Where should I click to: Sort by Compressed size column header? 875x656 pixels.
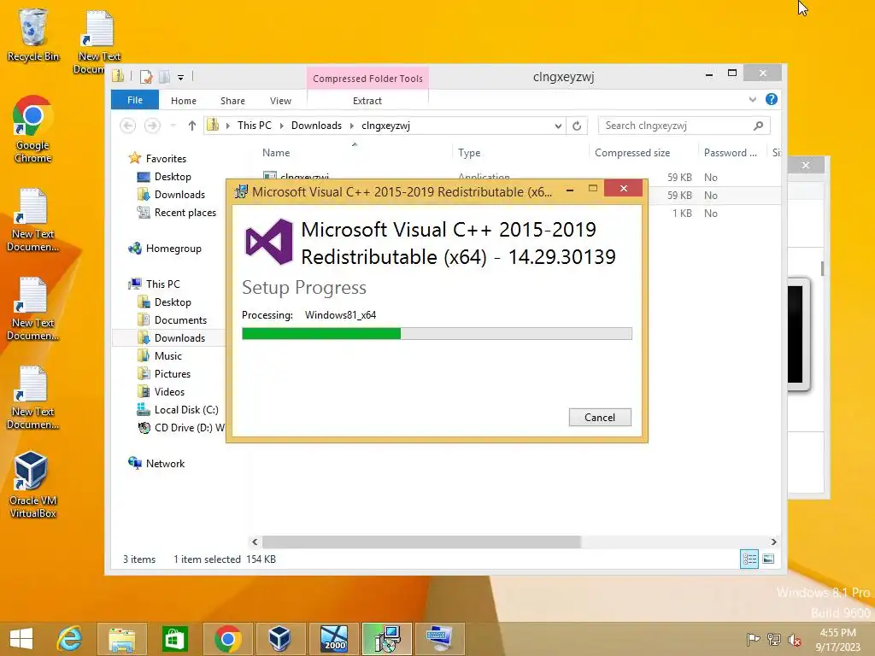click(x=643, y=152)
